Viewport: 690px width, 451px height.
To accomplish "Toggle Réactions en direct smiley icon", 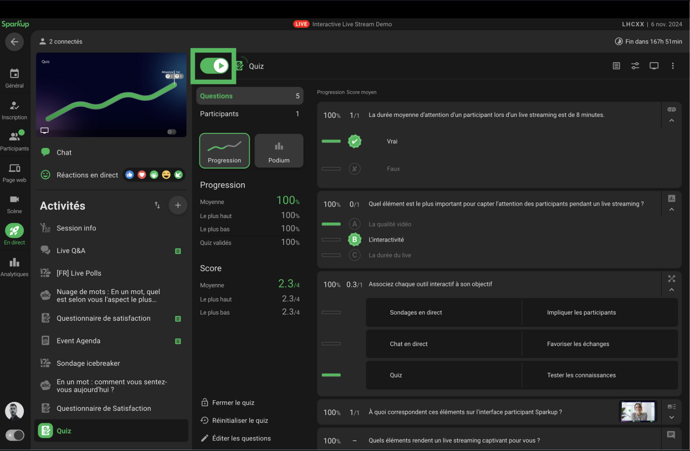I will point(45,175).
